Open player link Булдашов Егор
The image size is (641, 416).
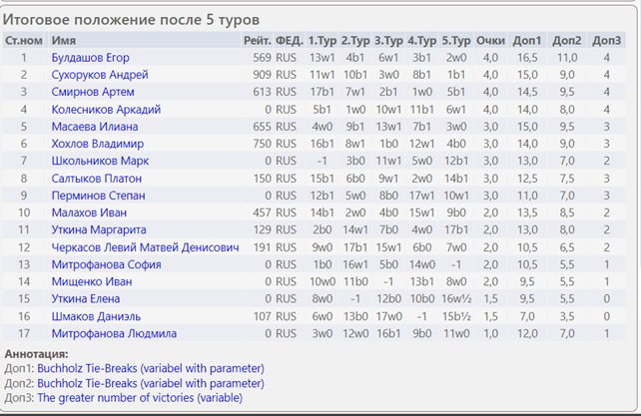pyautogui.click(x=90, y=58)
